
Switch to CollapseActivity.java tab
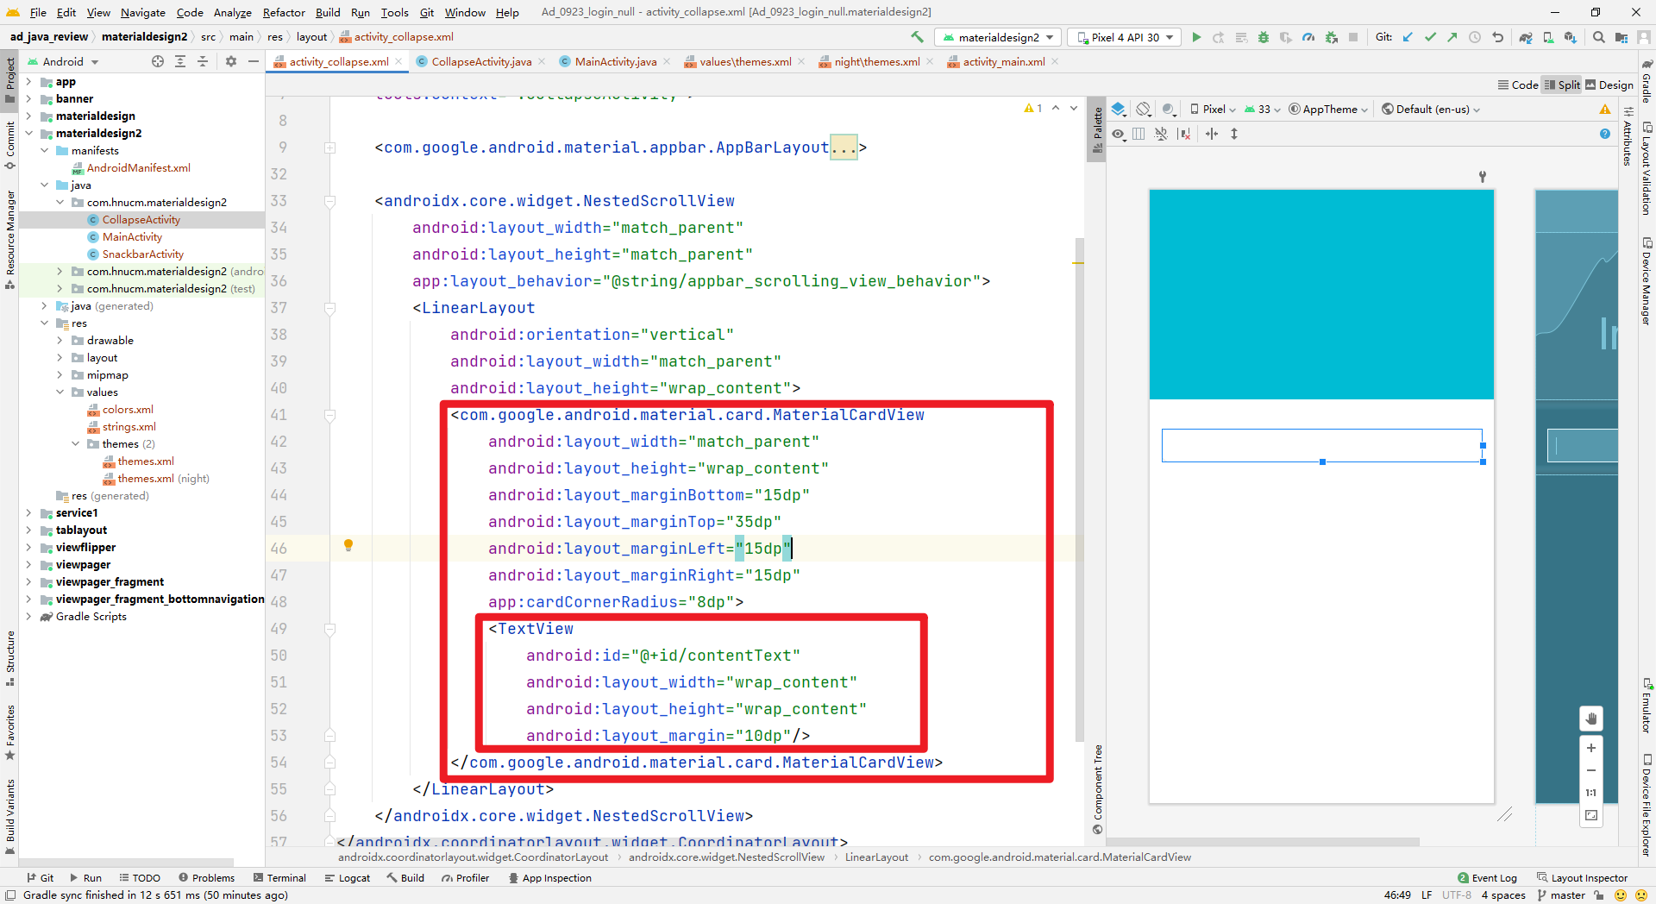point(481,61)
